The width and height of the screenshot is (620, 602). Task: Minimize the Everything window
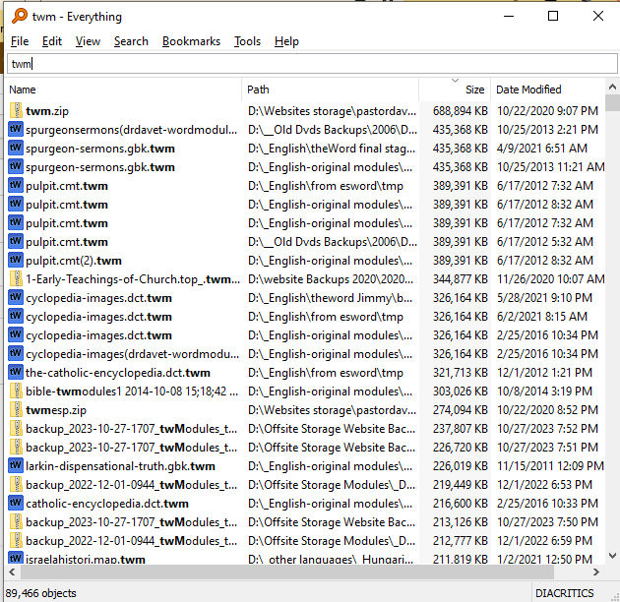[x=509, y=16]
